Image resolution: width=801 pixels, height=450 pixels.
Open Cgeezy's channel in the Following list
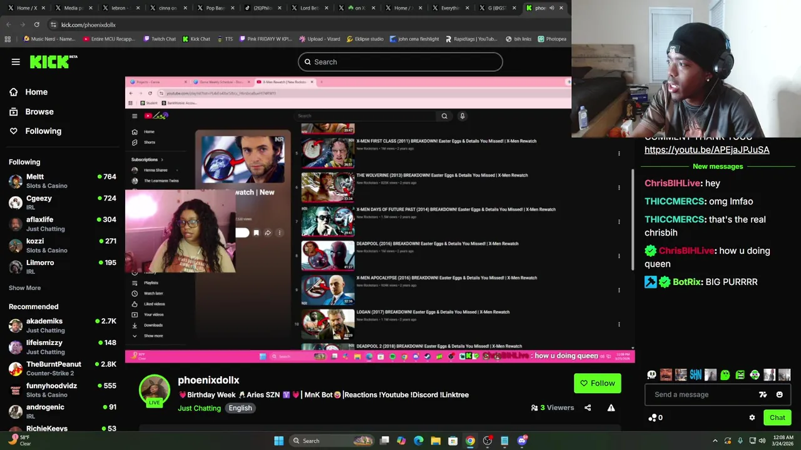pyautogui.click(x=63, y=202)
